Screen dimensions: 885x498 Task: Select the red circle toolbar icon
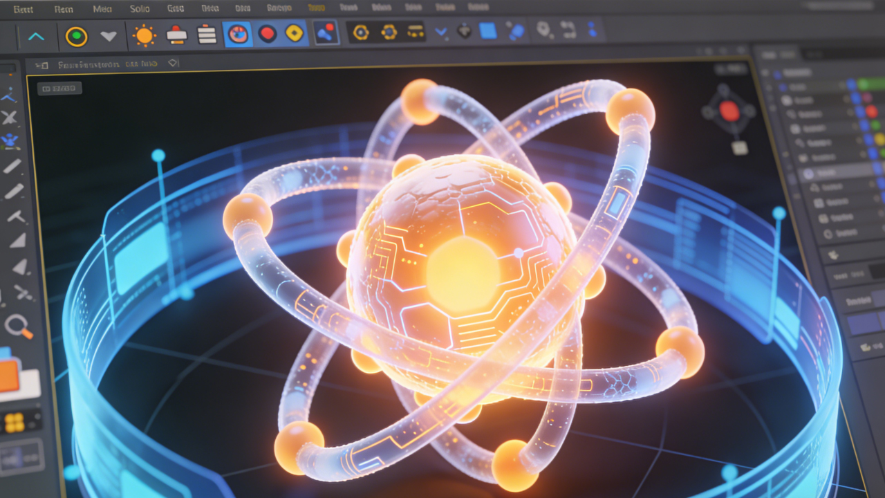click(267, 33)
